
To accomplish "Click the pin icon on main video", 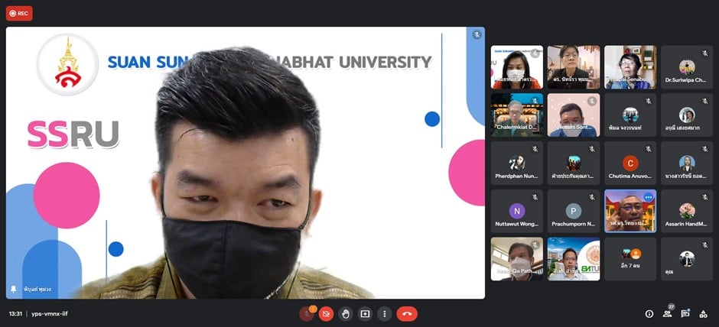I will (14, 290).
